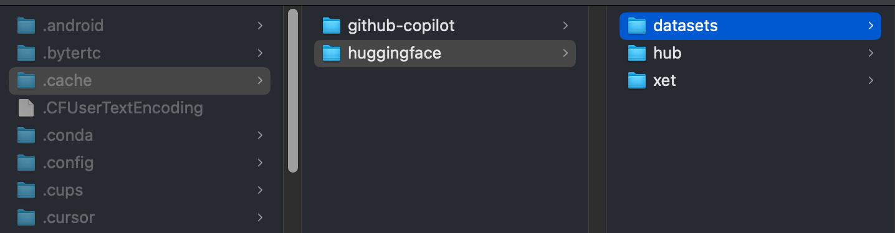Select the .cache folder name
895x233 pixels.
click(x=67, y=81)
